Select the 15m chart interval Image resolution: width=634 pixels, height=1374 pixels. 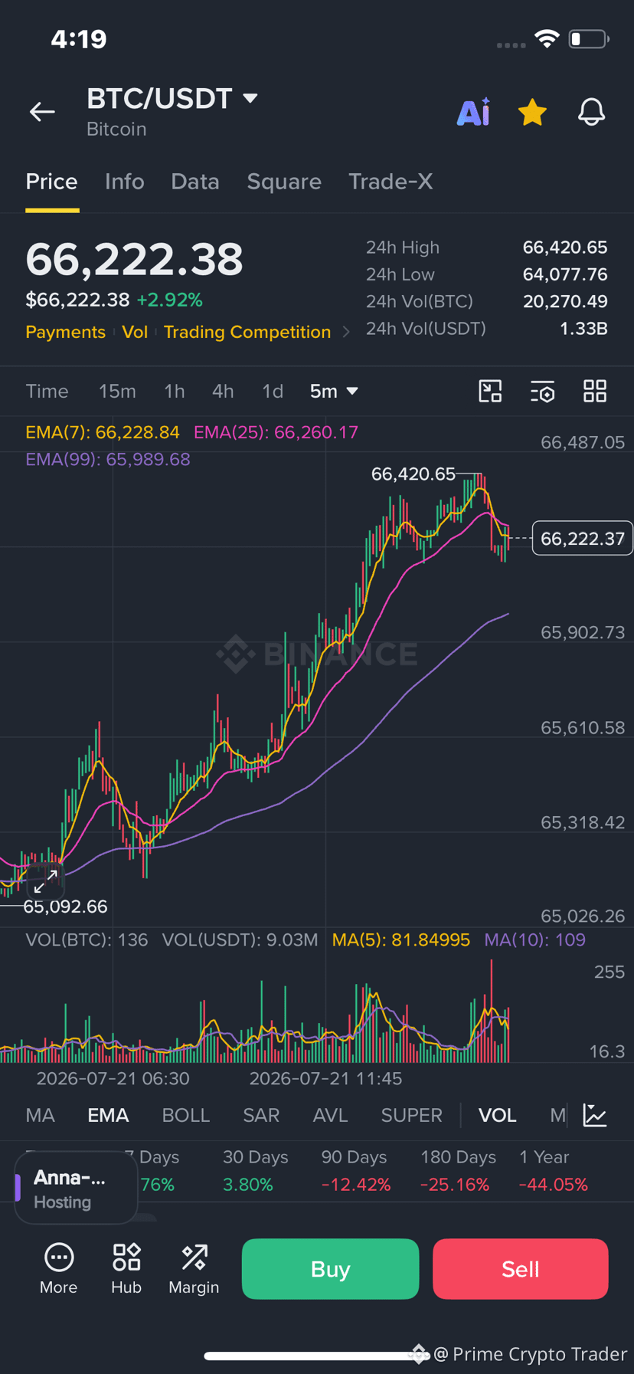pos(117,392)
